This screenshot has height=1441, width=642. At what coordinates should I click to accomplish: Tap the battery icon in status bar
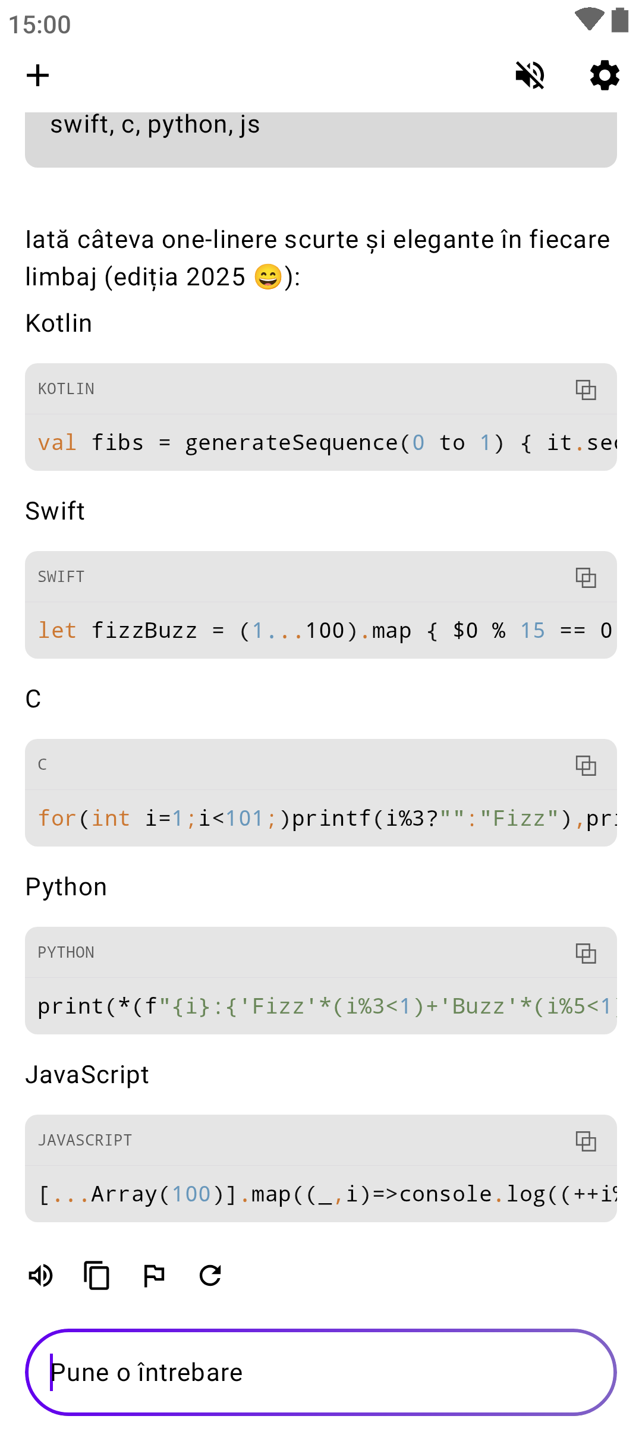tap(620, 20)
